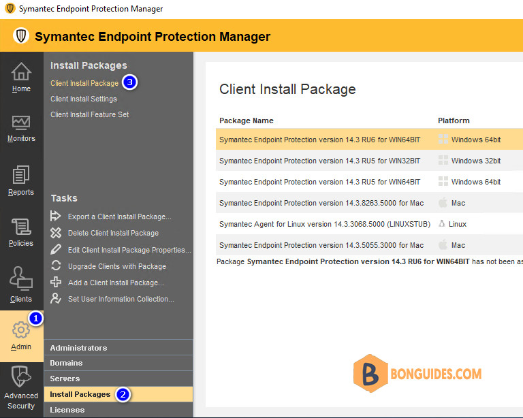Click the Apple icon for 14.3.5055.3000 Mac row
Viewport: 523px width, 418px height.
(x=443, y=244)
